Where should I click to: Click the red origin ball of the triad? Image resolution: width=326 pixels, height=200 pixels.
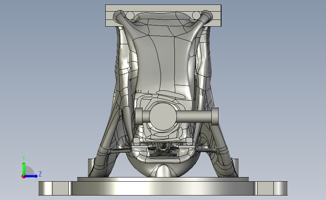[23, 177]
